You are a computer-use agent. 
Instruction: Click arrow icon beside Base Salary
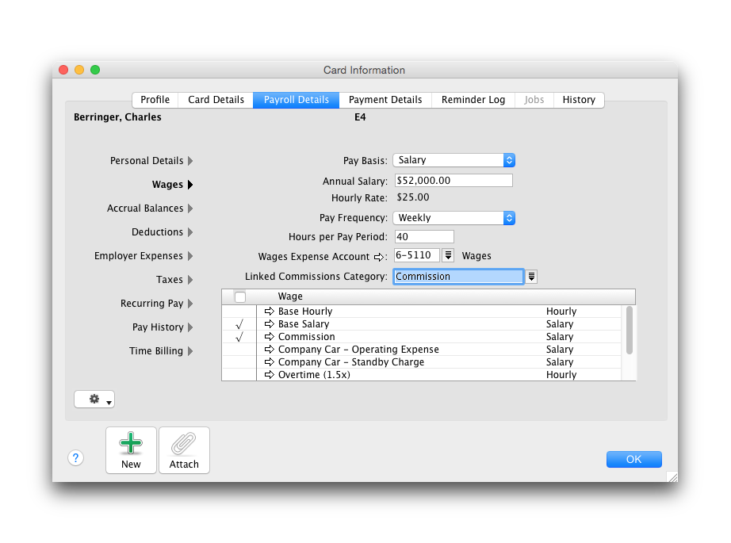[269, 324]
